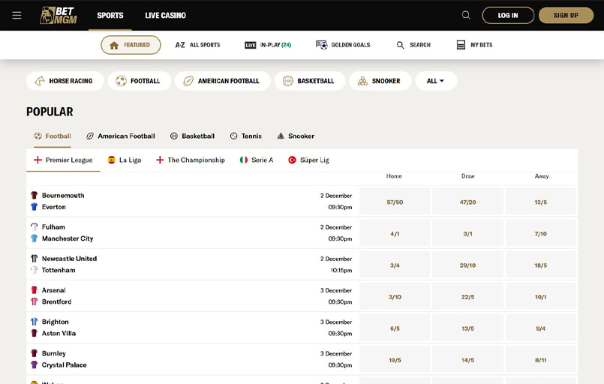The height and width of the screenshot is (384, 604).
Task: Click the Turkey flag Süper Lig icon
Action: point(293,160)
